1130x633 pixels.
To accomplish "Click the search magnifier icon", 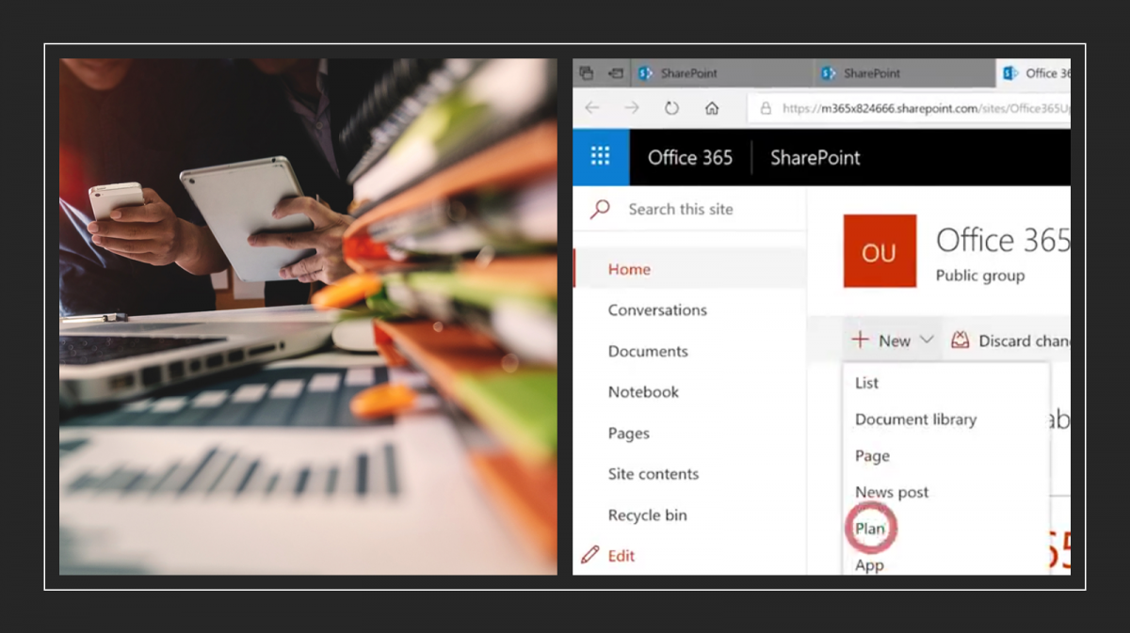I will tap(600, 209).
